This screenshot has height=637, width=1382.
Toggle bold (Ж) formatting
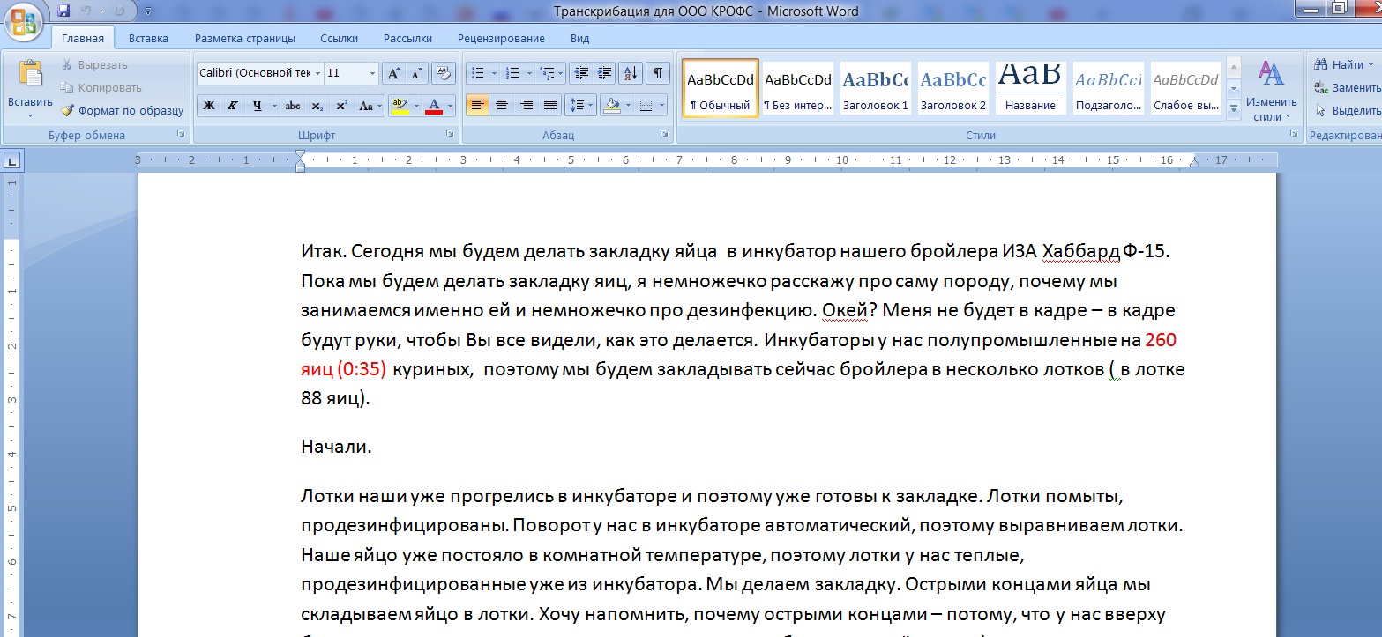tap(209, 106)
